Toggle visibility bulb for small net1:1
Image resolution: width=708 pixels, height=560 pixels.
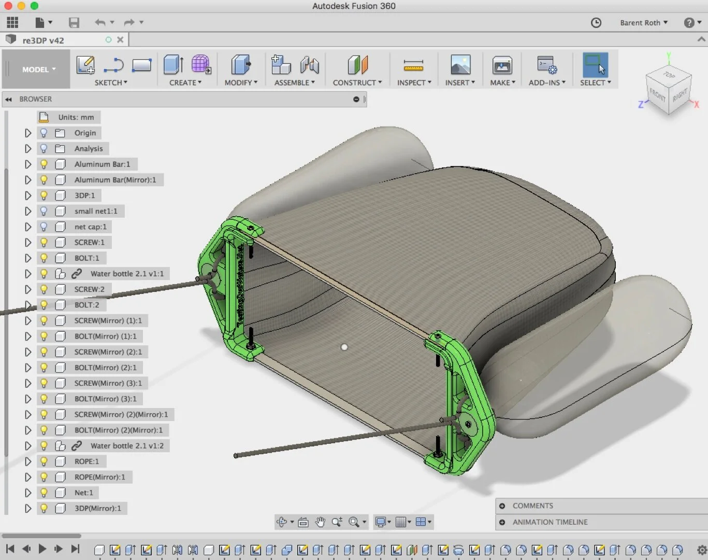tap(44, 211)
